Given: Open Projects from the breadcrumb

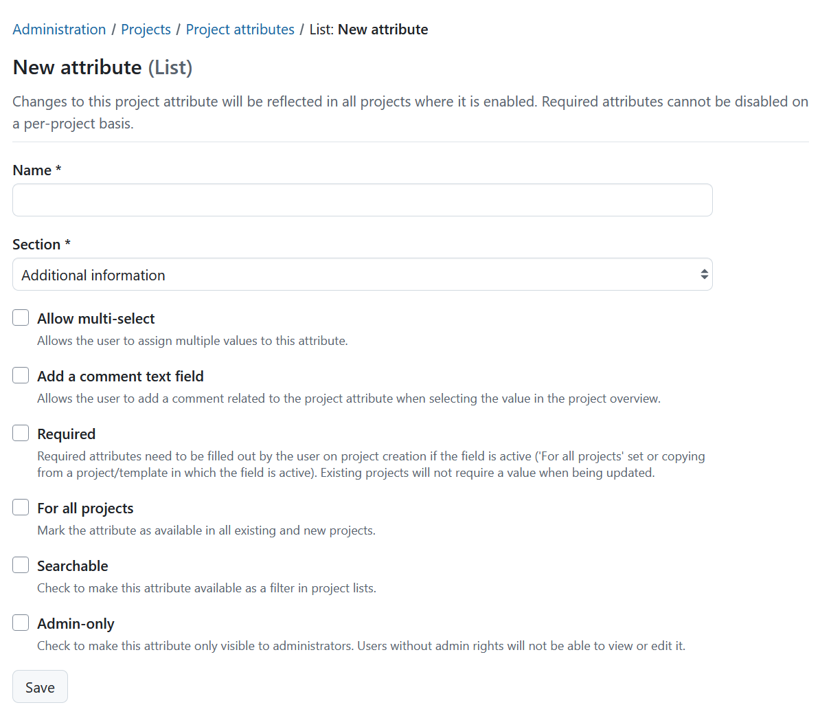Looking at the screenshot, I should click(x=146, y=29).
